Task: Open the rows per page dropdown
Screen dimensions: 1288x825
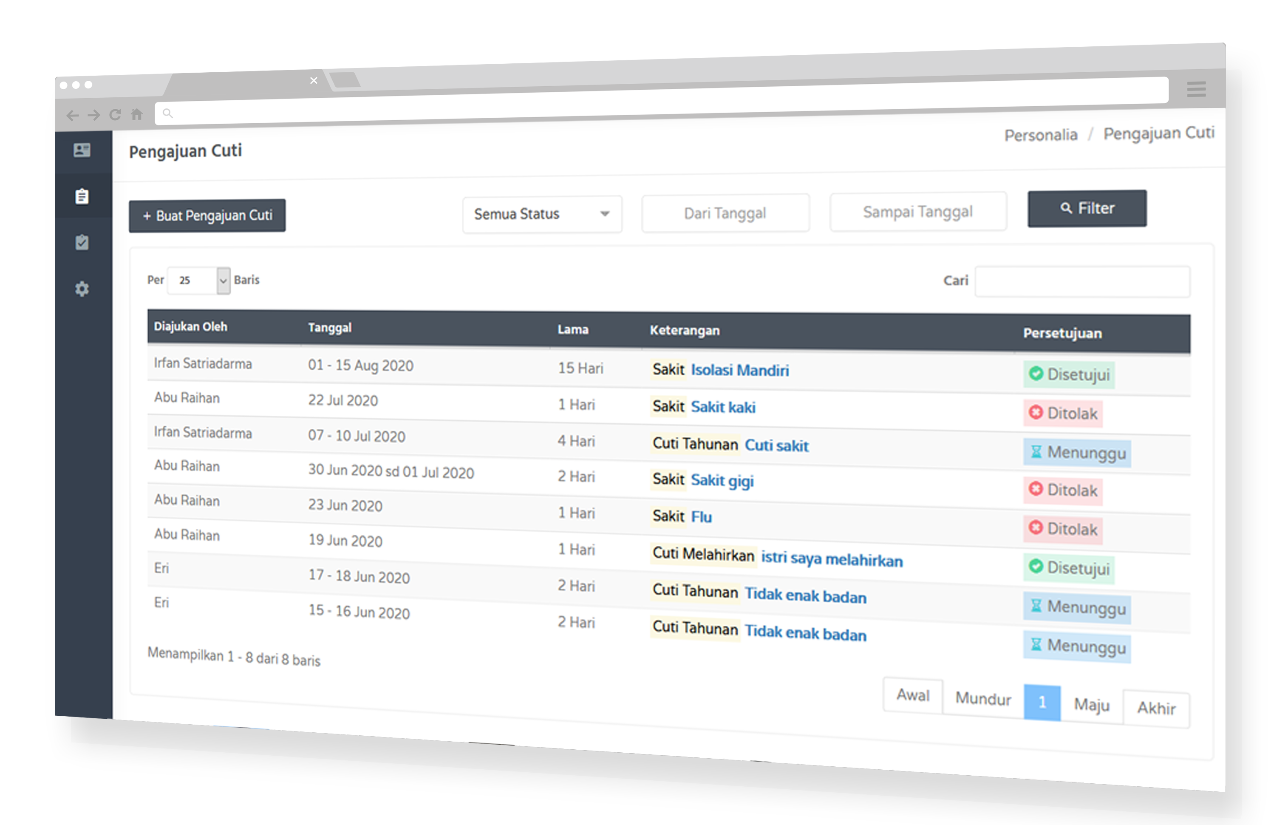Action: [199, 280]
